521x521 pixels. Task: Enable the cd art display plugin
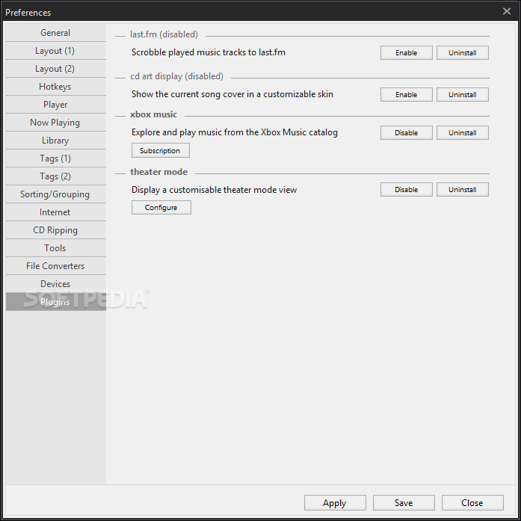click(x=407, y=95)
